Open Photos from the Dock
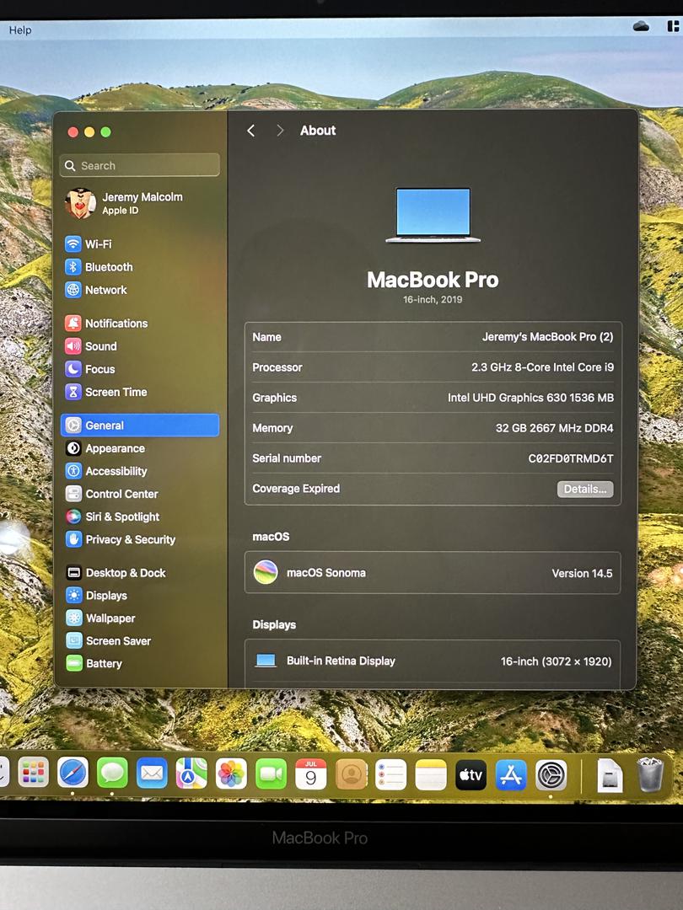 (231, 774)
